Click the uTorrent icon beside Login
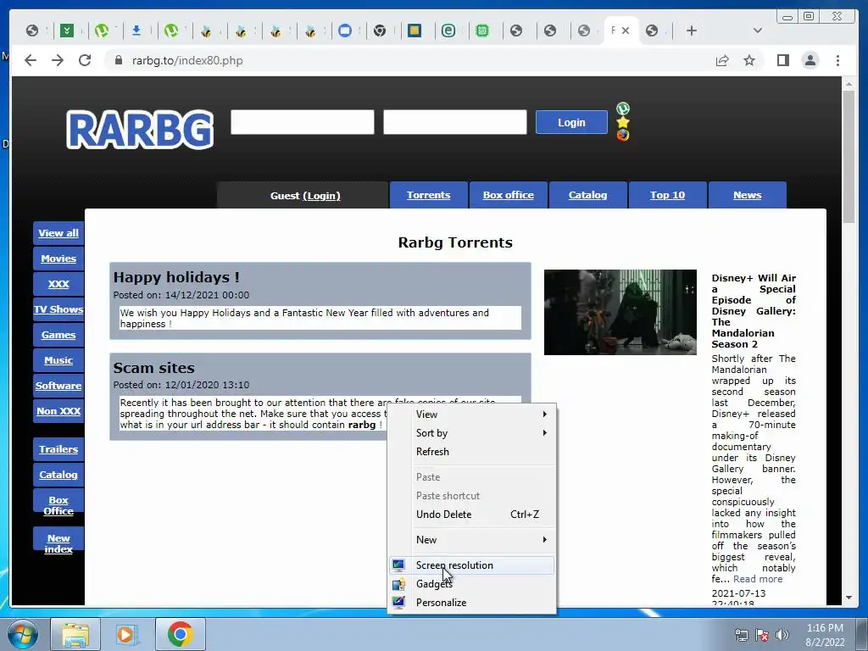The height and width of the screenshot is (651, 868). pyautogui.click(x=623, y=108)
